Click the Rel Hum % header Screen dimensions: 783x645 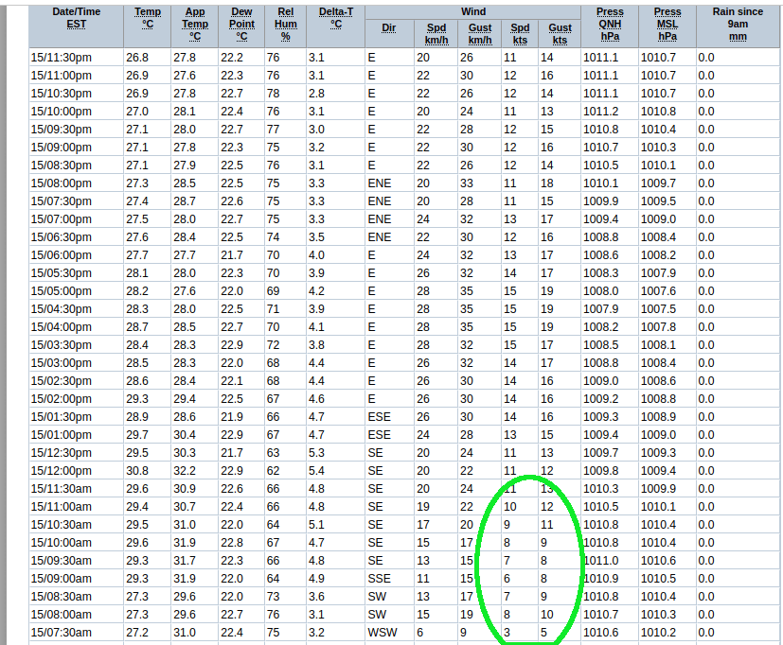(285, 24)
